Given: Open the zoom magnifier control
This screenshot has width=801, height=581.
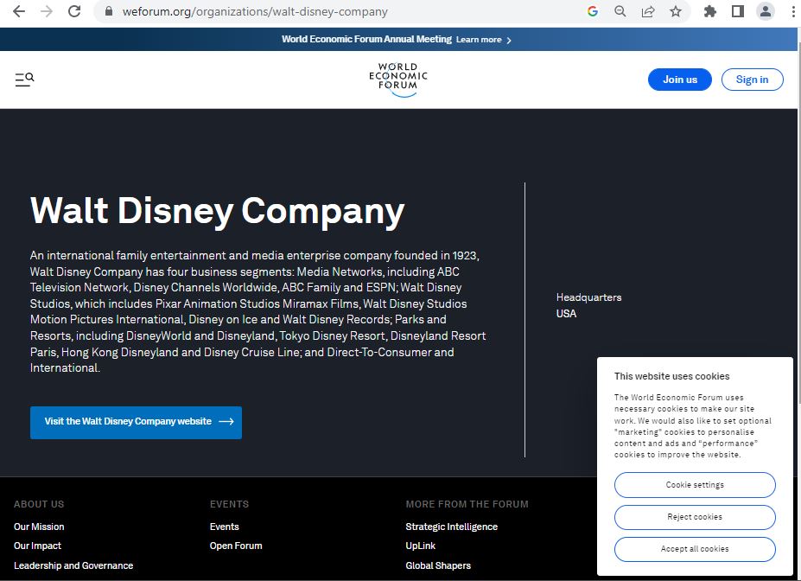Looking at the screenshot, I should click(x=620, y=11).
